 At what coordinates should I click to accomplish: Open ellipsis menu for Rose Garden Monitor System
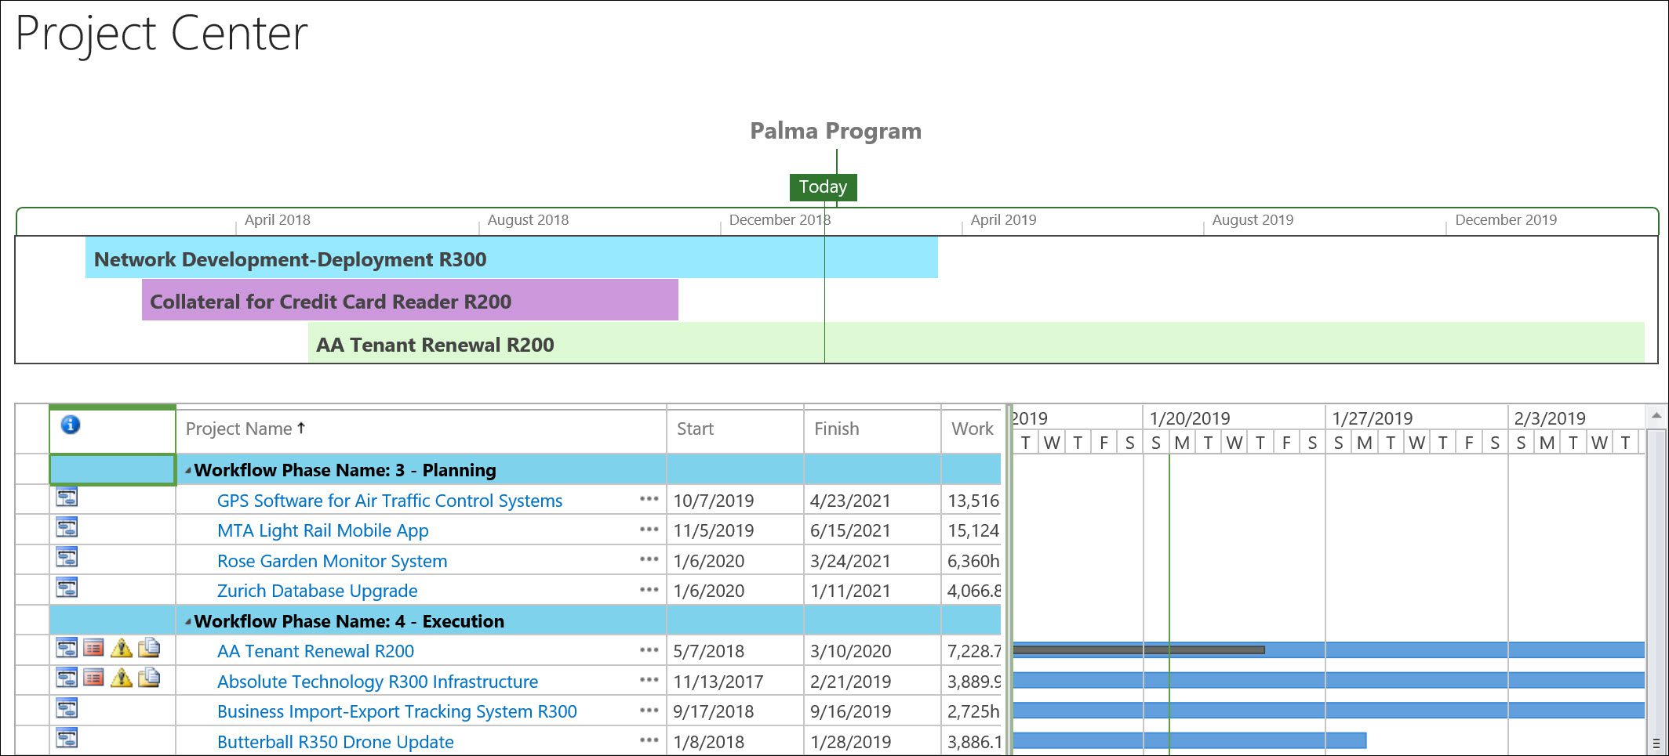pos(649,559)
